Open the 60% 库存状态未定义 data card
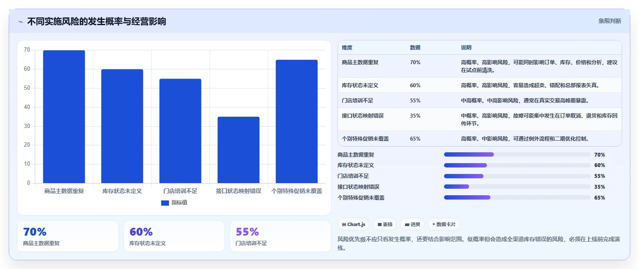Image resolution: width=639 pixels, height=269 pixels. tap(174, 236)
